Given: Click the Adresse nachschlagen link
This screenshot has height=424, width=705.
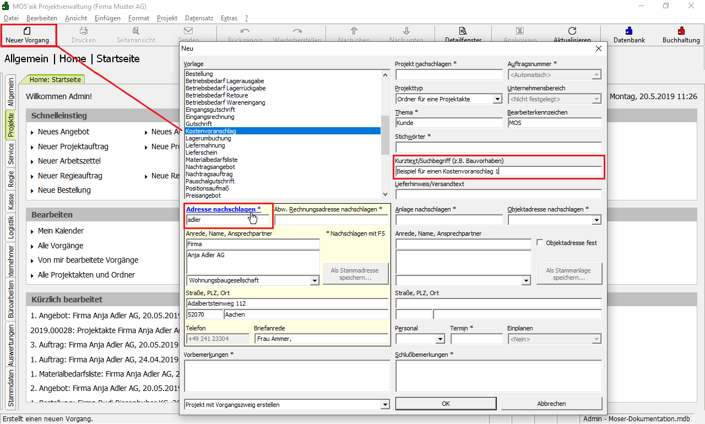Looking at the screenshot, I should click(x=223, y=209).
